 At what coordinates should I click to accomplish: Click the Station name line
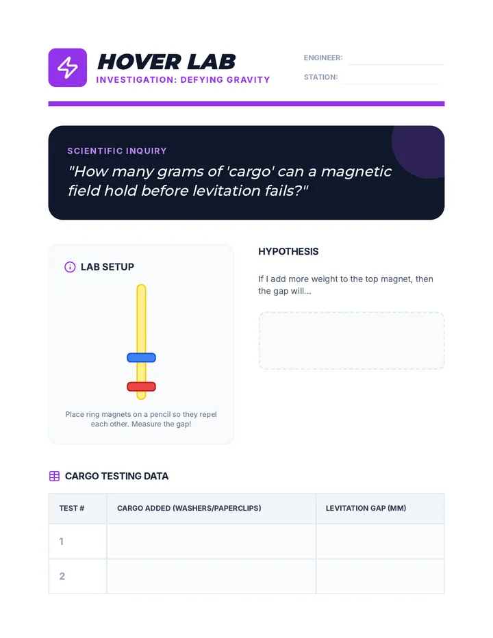(x=391, y=79)
